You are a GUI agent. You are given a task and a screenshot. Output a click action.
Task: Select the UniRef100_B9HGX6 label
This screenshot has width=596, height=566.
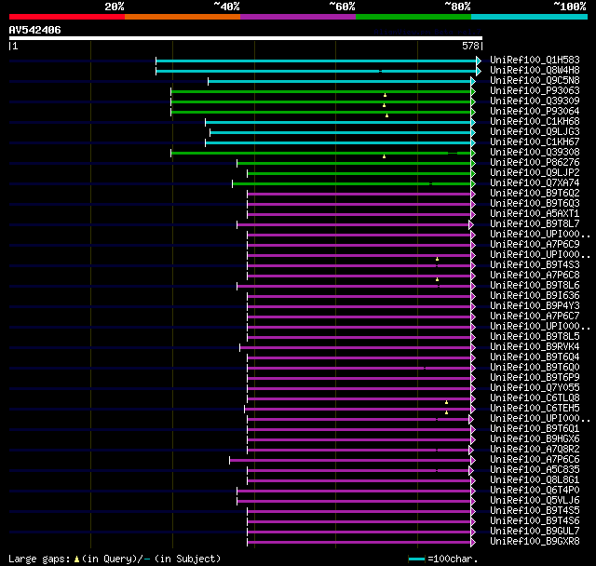535,439
